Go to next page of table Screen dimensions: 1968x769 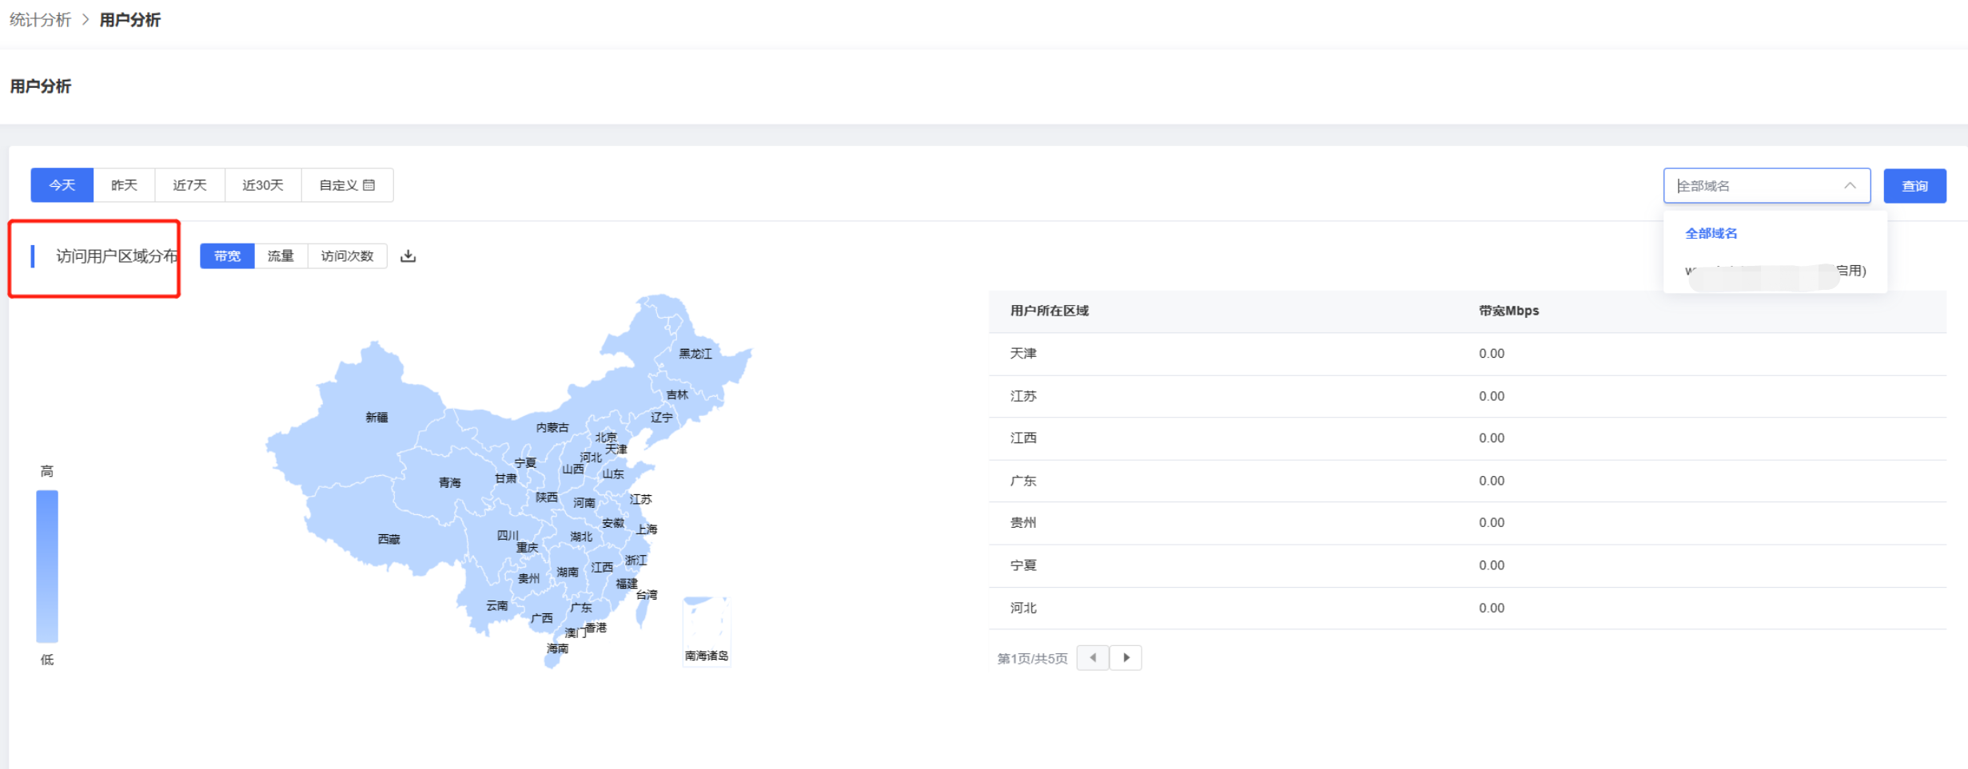pyautogui.click(x=1125, y=658)
